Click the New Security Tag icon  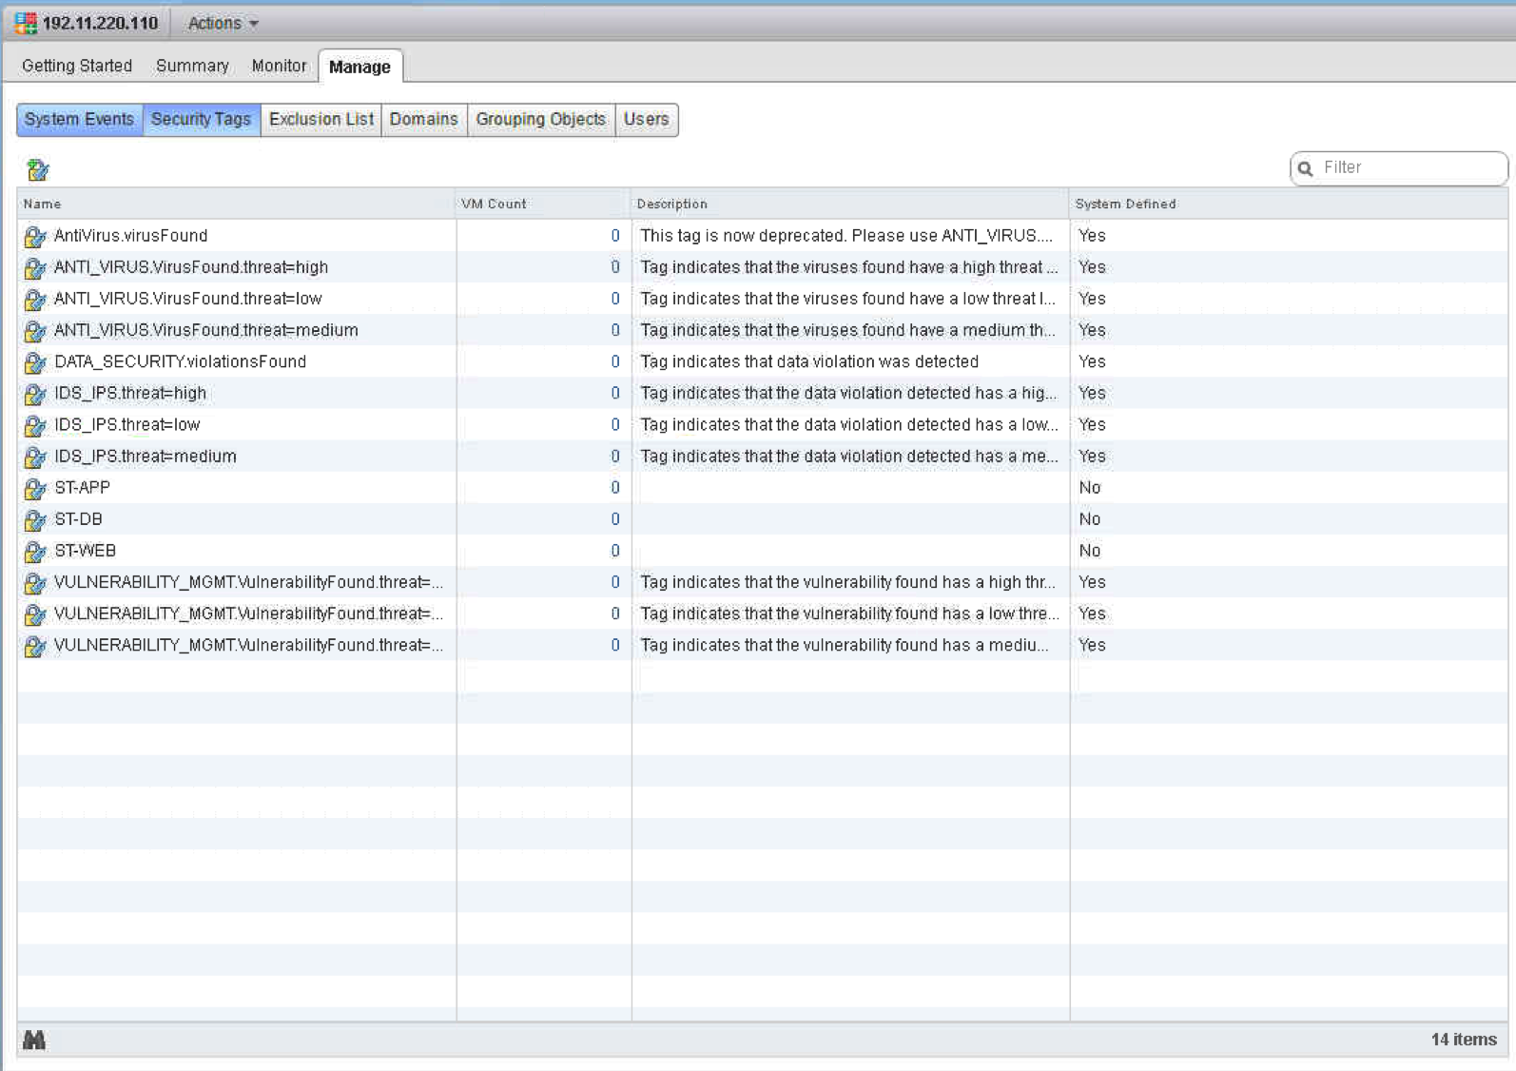(37, 170)
